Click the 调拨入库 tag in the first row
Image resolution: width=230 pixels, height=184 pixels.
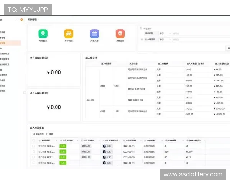[x=86, y=146]
